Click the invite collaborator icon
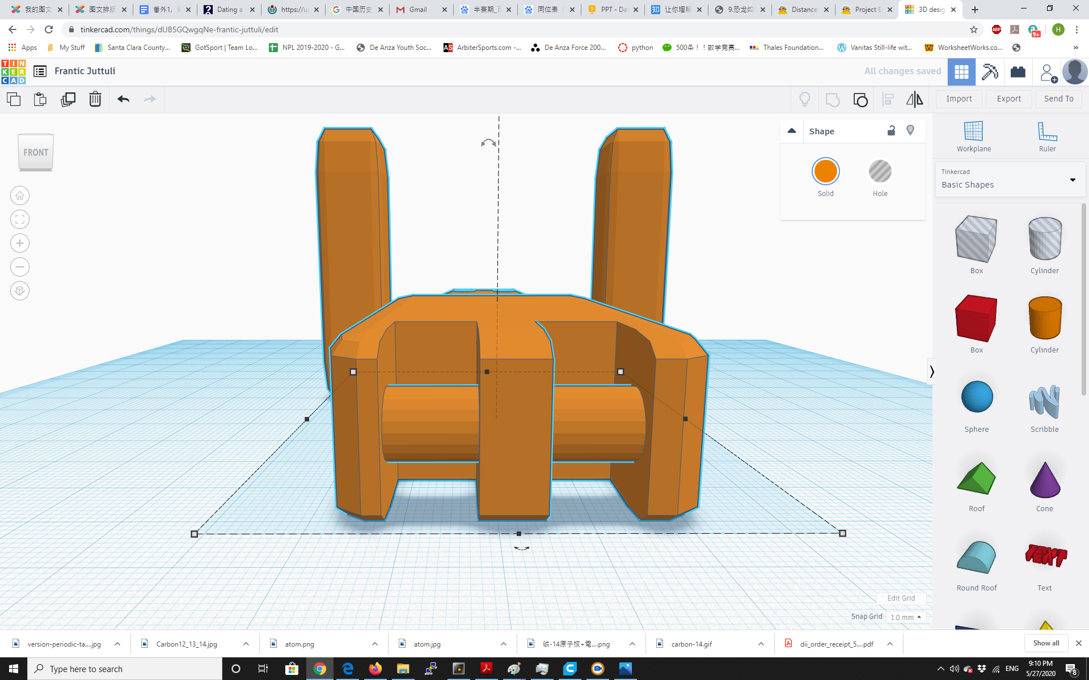The image size is (1089, 680). (1048, 73)
